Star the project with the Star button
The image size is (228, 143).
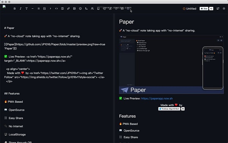[204, 9]
